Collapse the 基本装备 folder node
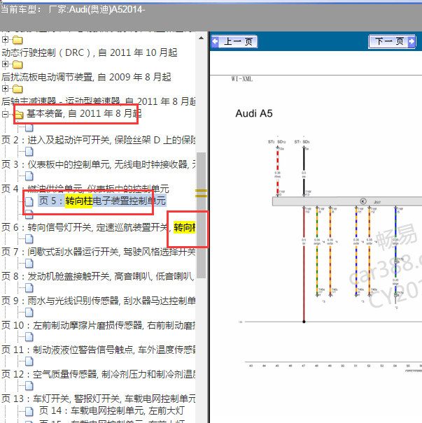Image resolution: width=422 pixels, height=423 pixels. click(5, 114)
